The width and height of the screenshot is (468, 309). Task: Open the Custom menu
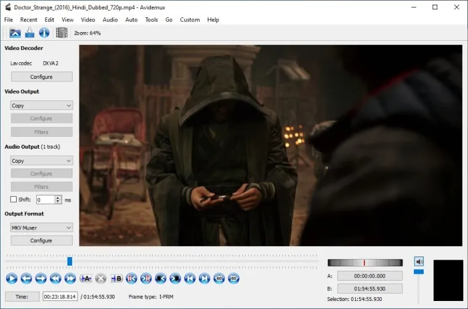coord(190,20)
